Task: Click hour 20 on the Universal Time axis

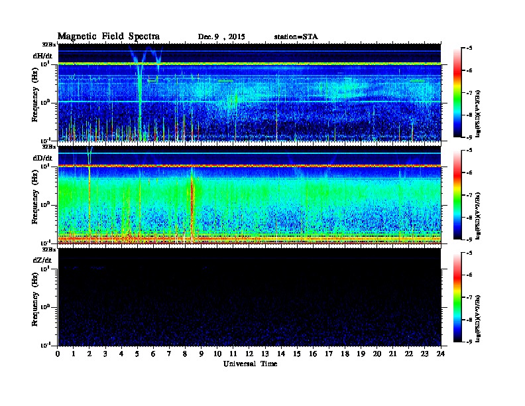Action: coord(377,354)
